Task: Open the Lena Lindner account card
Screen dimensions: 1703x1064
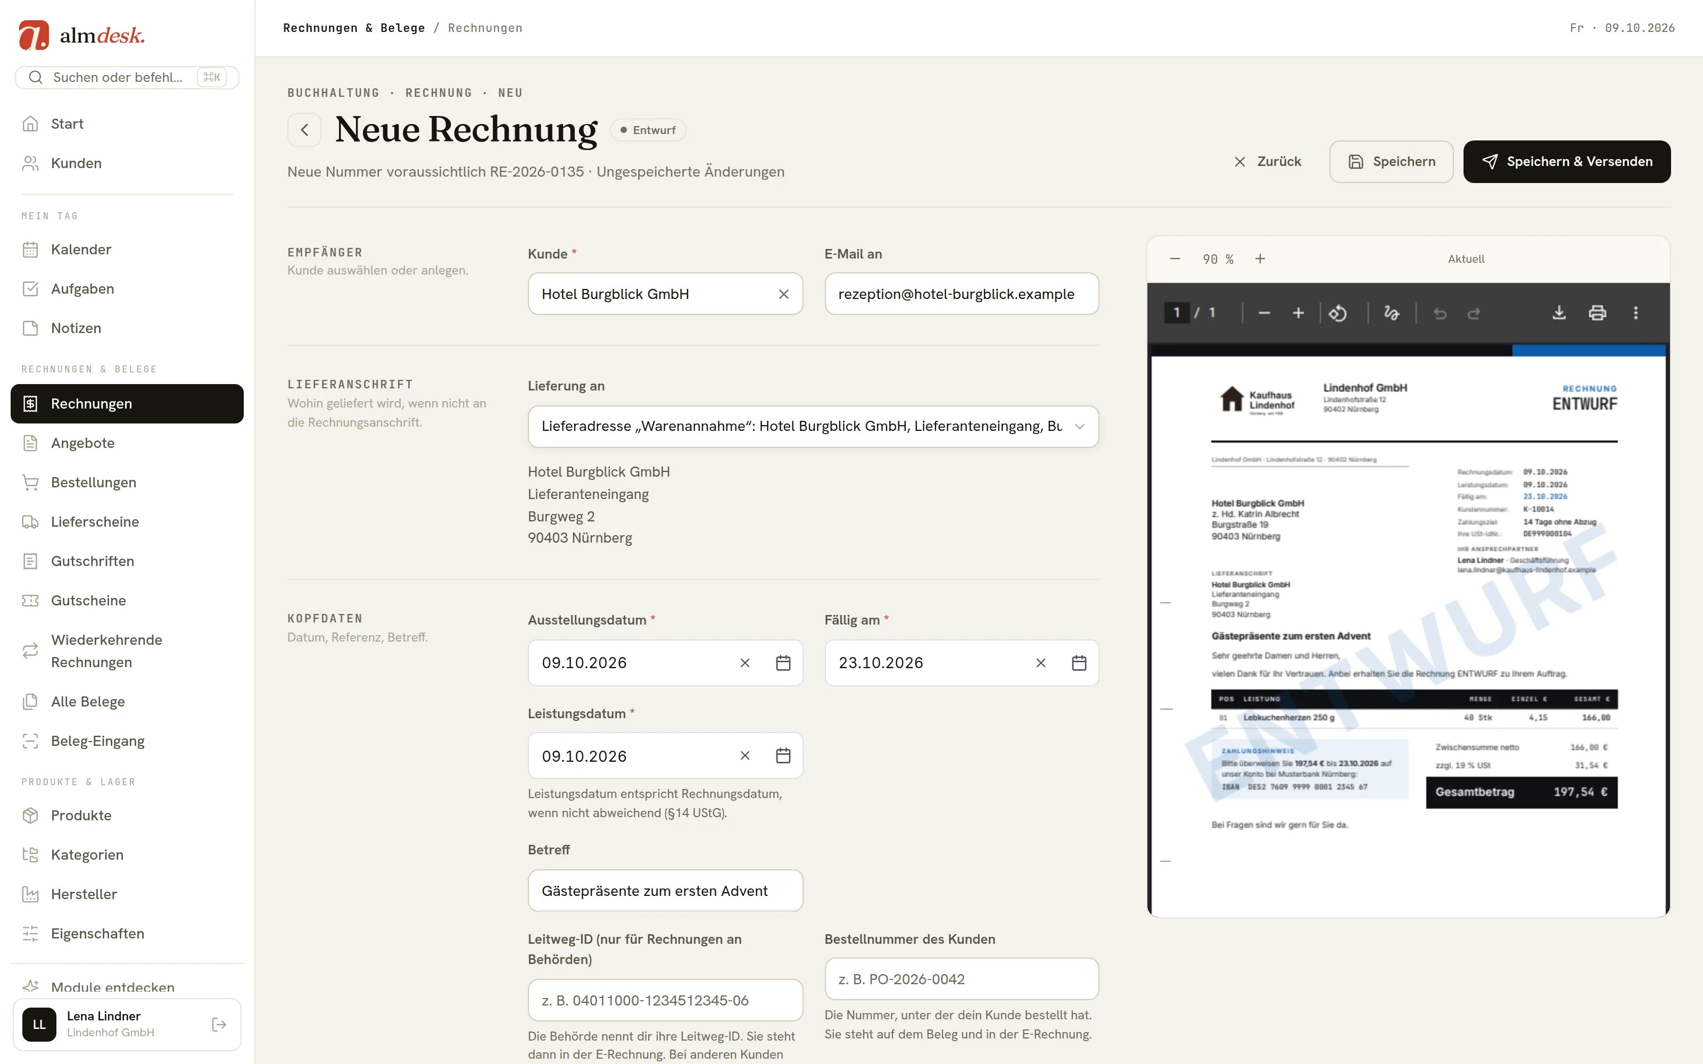Action: 127,1025
